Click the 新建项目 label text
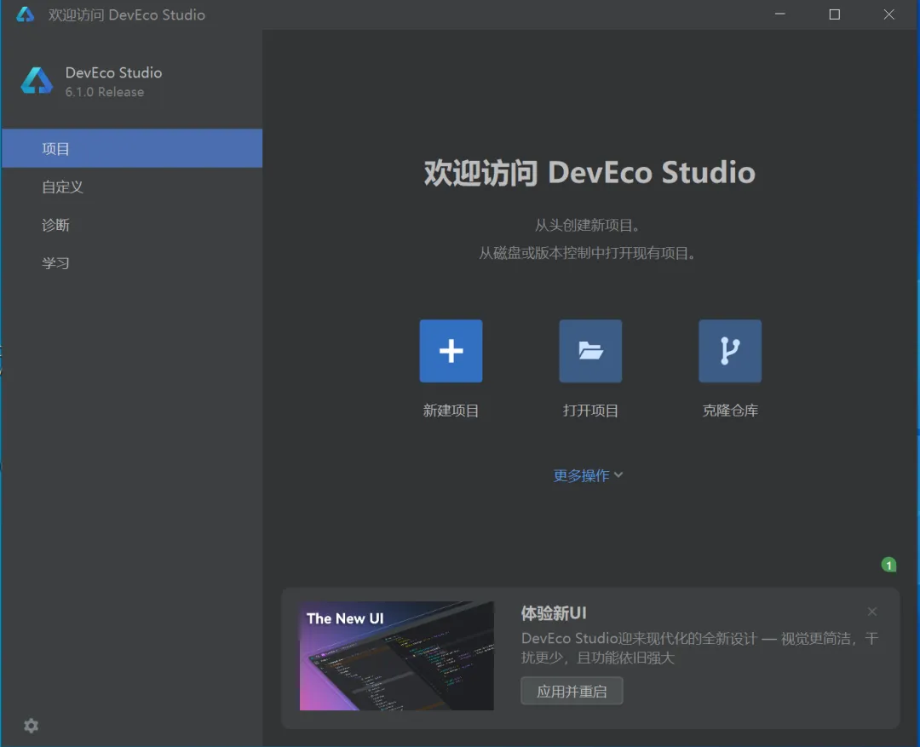The height and width of the screenshot is (747, 920). [x=451, y=411]
